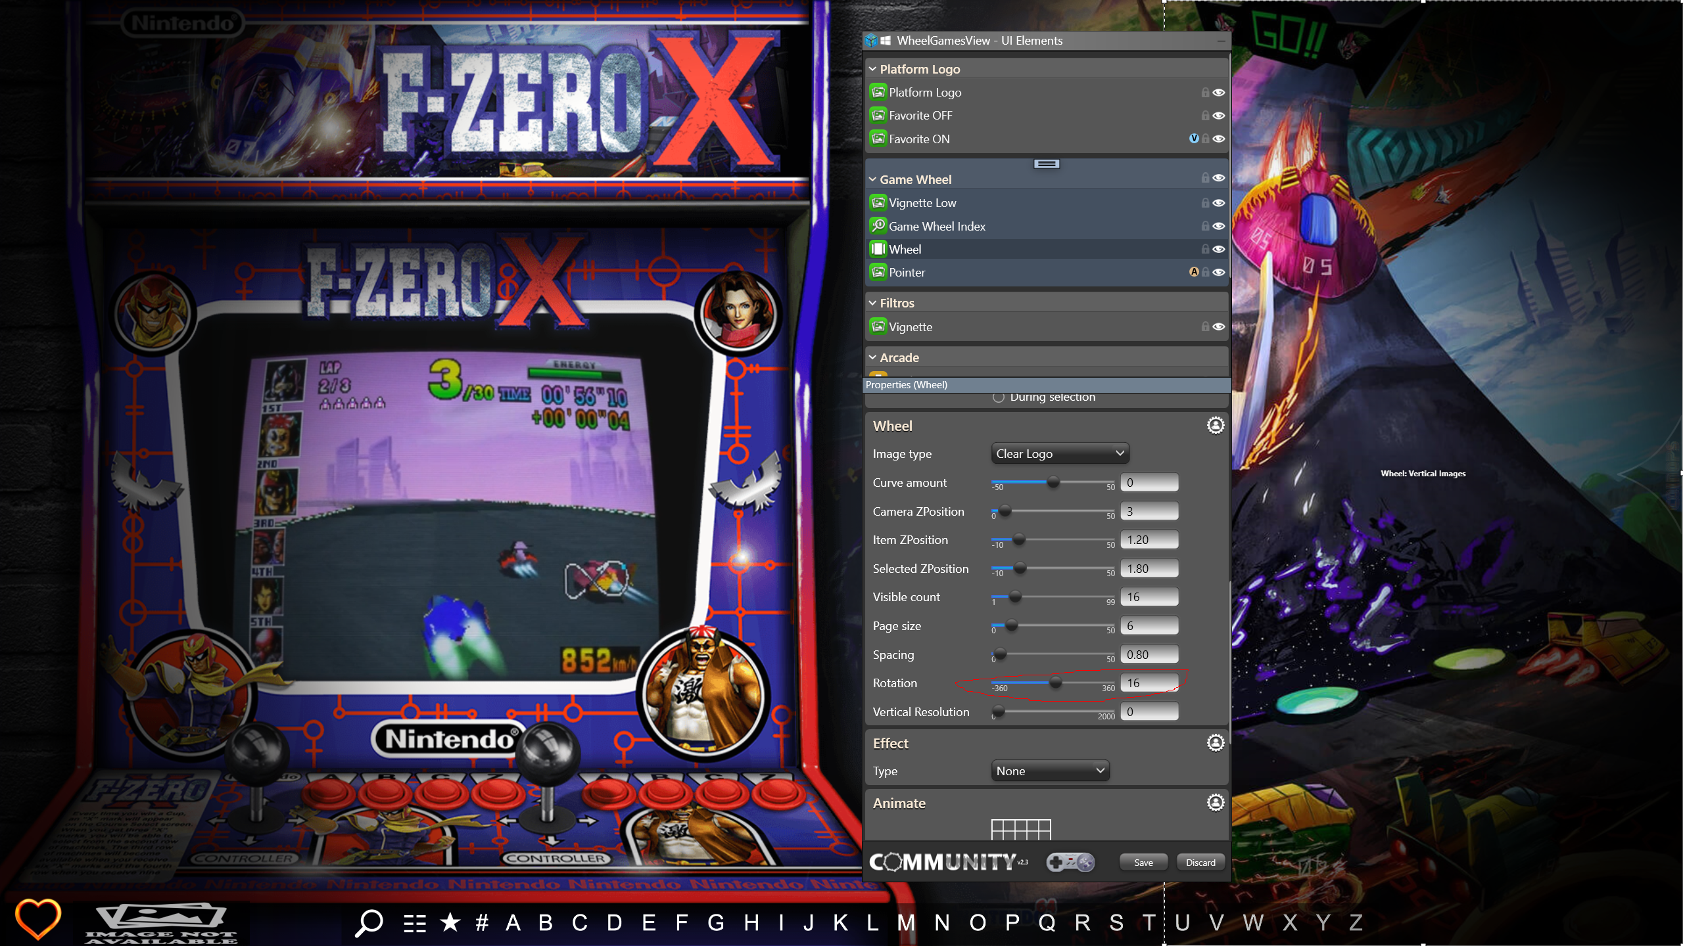
Task: Hide the Pointer layer
Action: point(1219,272)
